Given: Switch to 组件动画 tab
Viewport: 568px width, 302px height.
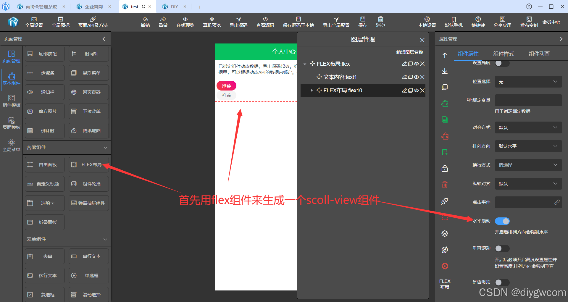Looking at the screenshot, I should 539,54.
